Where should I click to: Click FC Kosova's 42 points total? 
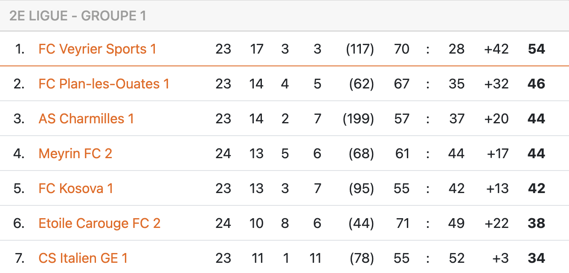[537, 188]
